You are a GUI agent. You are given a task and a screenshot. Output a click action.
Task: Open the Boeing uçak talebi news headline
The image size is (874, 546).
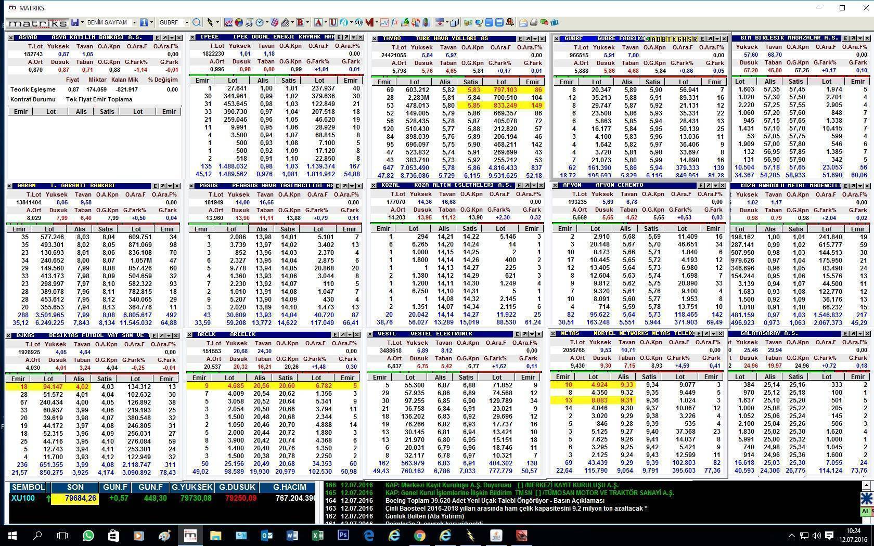(494, 501)
